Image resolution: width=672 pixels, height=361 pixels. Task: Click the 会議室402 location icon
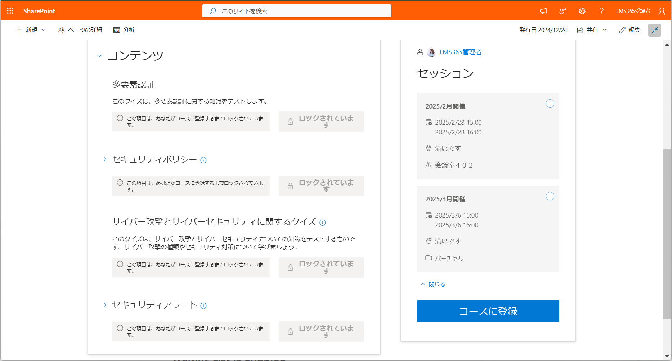pos(429,165)
